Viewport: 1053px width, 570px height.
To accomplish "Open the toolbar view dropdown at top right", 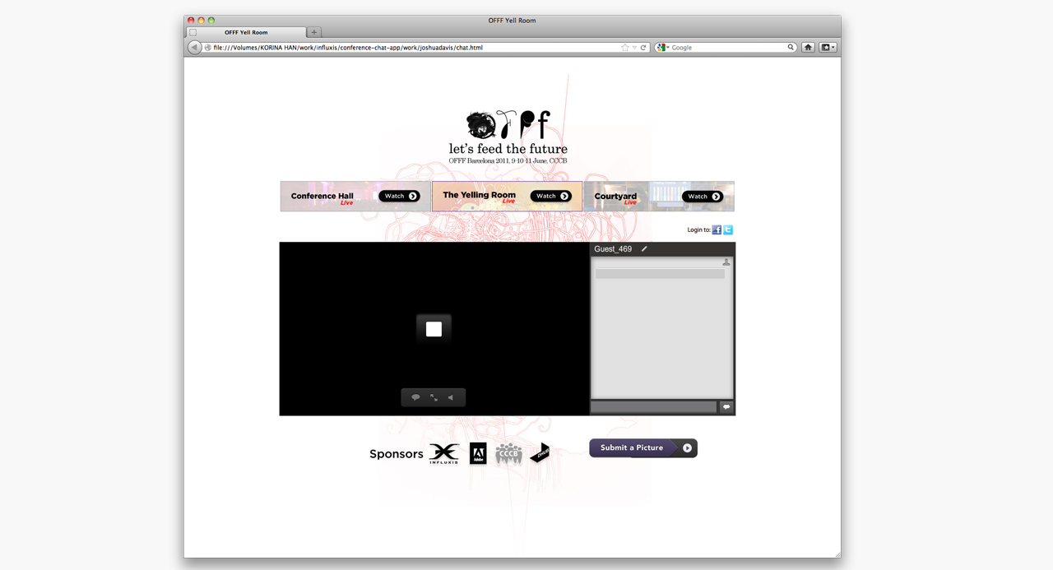I will 827,47.
